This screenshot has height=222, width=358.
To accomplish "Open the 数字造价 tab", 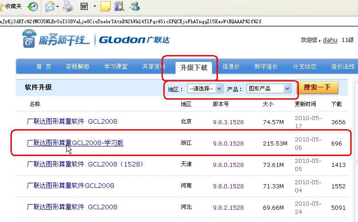I will (266, 67).
